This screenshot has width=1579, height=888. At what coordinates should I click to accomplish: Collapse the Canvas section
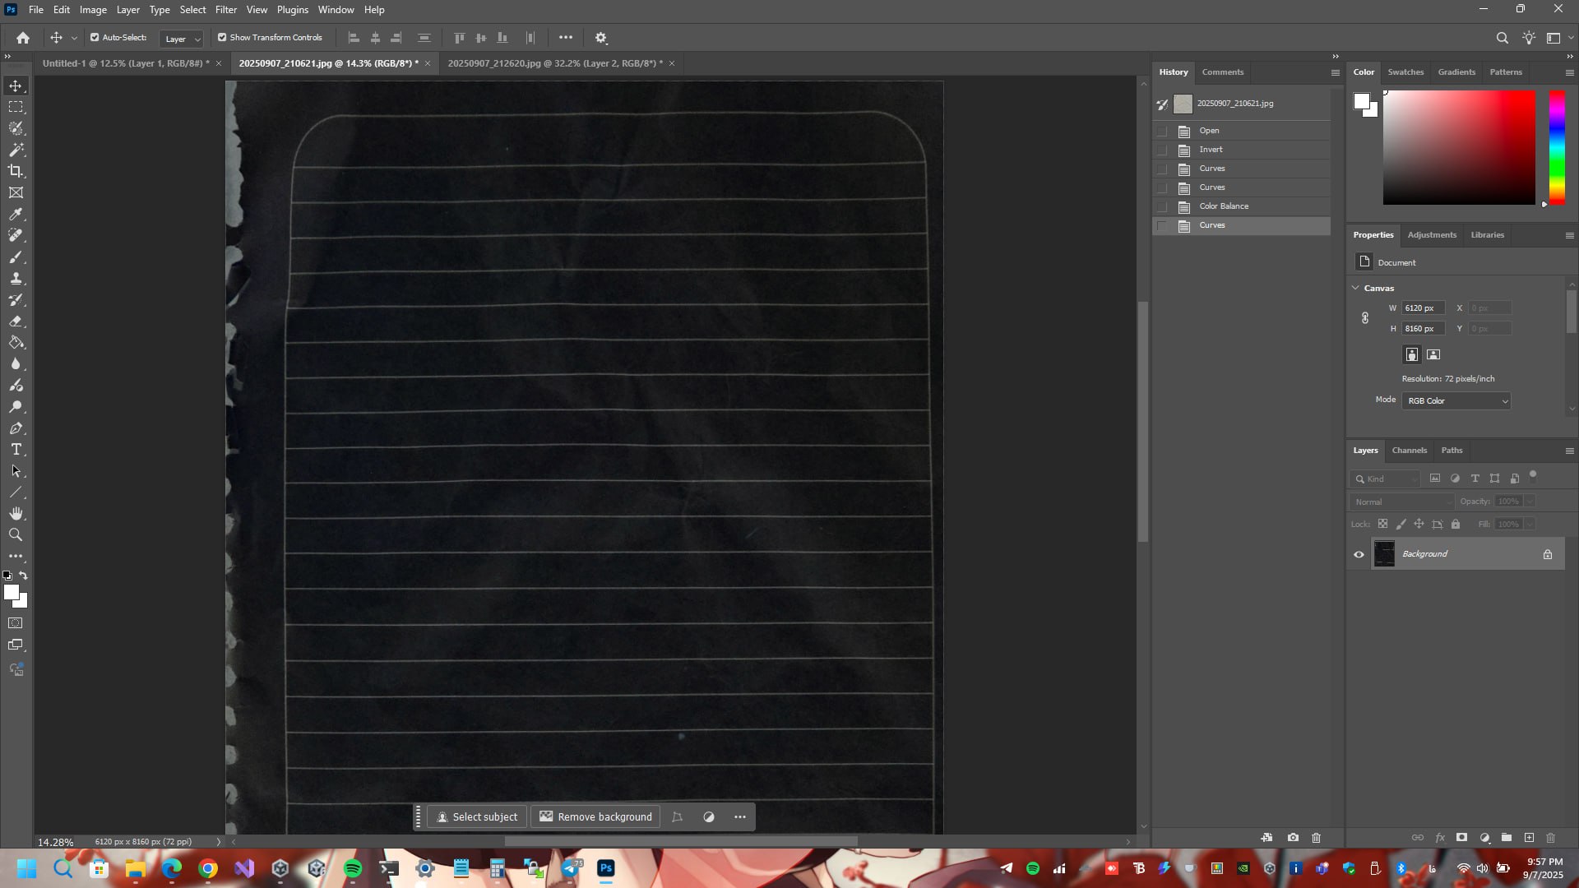(x=1355, y=288)
